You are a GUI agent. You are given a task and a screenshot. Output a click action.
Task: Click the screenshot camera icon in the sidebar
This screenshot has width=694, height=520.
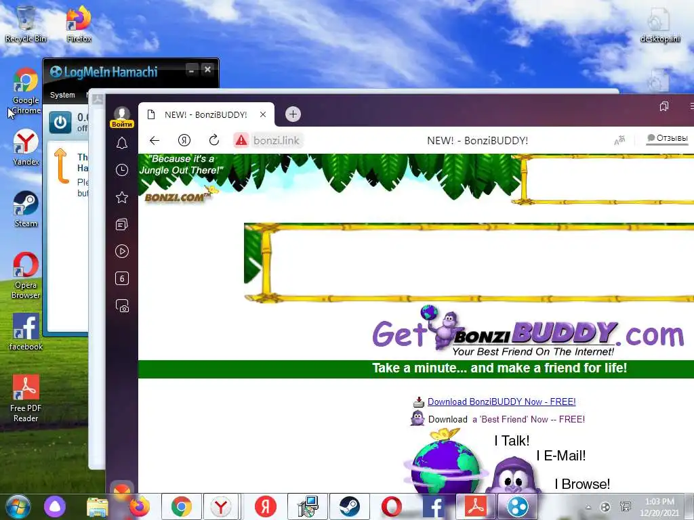tap(122, 306)
